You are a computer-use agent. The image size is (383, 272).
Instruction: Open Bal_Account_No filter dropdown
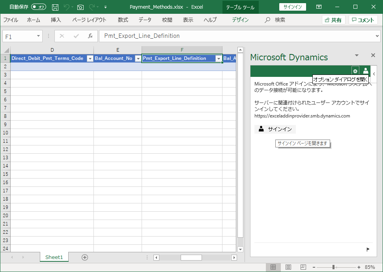[138, 59]
